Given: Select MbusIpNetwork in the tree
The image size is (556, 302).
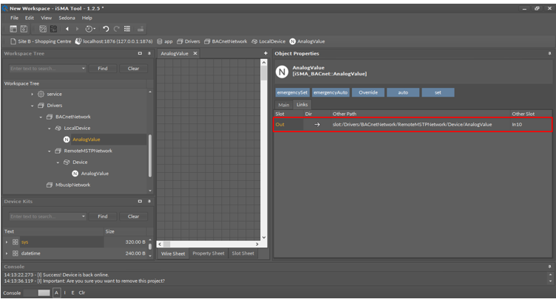Looking at the screenshot, I should (72, 185).
